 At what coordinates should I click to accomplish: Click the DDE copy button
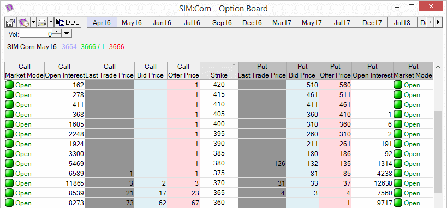click(x=68, y=22)
